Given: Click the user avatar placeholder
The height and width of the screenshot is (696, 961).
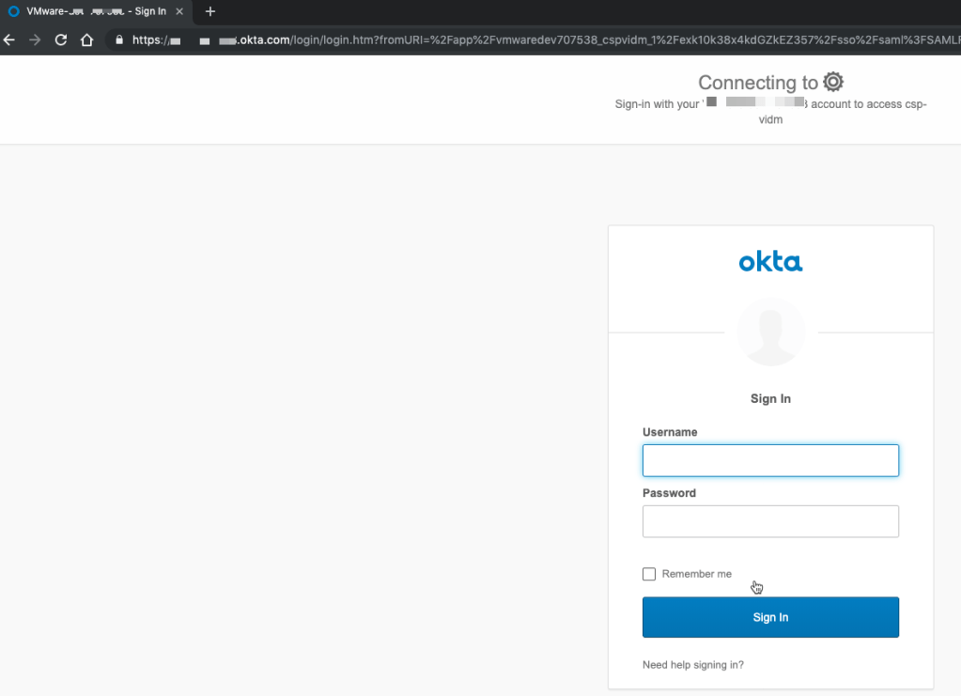Looking at the screenshot, I should pyautogui.click(x=771, y=333).
